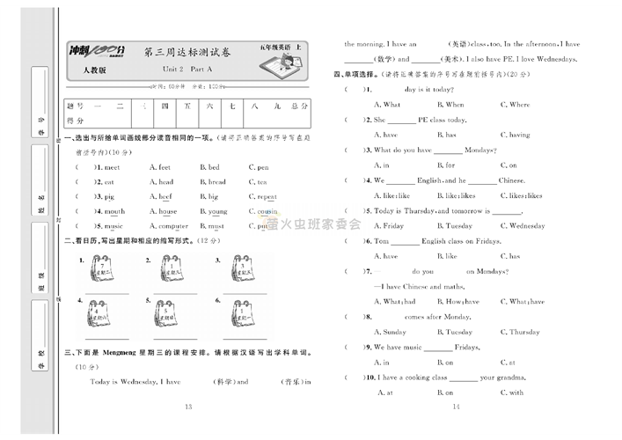Click page number 14

click(456, 407)
